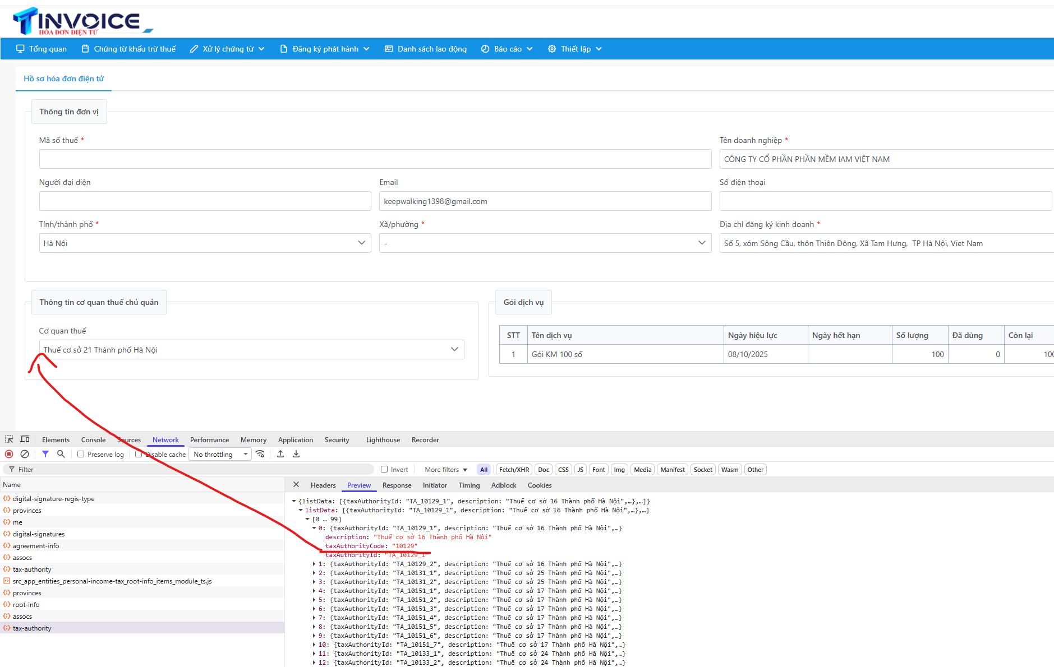Switch to the Application DevTools tab
Screen dimensions: 1054x667
[296, 440]
